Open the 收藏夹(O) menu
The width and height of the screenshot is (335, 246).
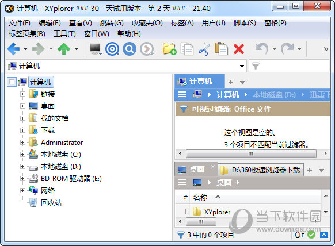pyautogui.click(x=147, y=23)
